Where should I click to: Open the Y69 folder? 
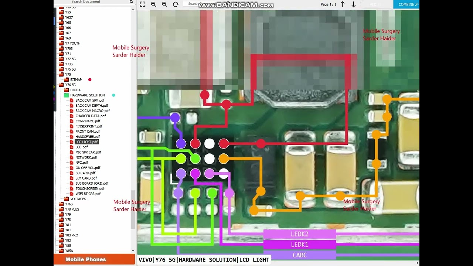coord(68,38)
